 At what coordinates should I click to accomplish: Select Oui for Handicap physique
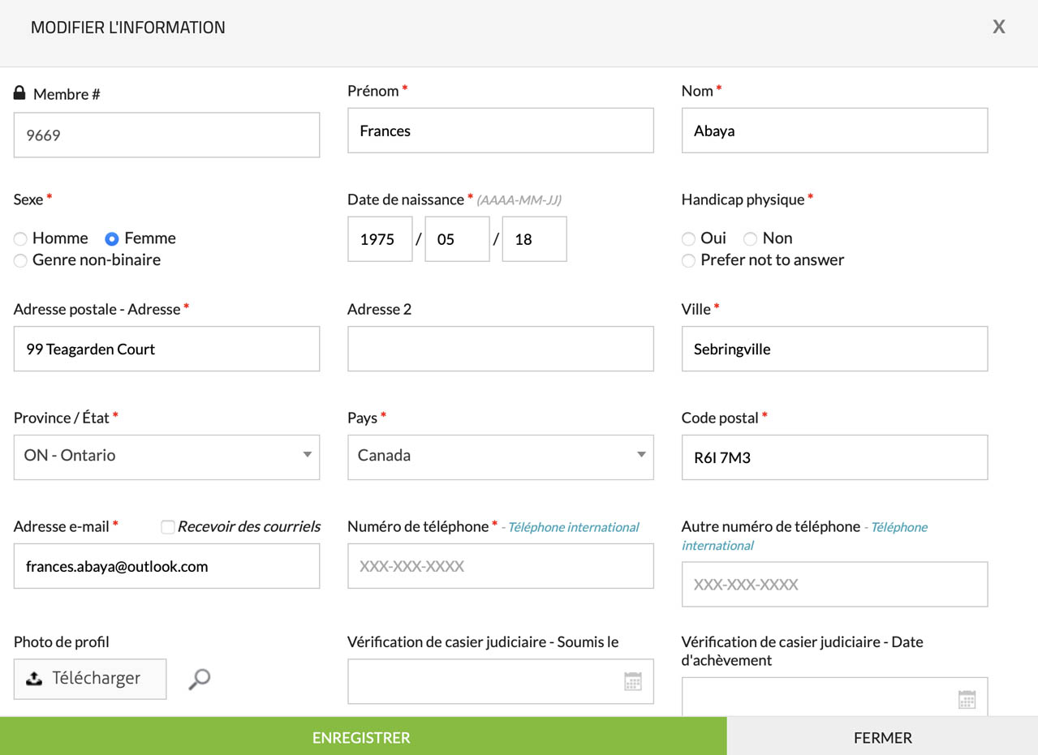coord(689,239)
